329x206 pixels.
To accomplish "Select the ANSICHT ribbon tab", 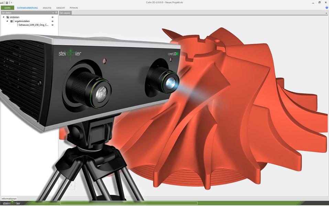I will click(x=61, y=8).
